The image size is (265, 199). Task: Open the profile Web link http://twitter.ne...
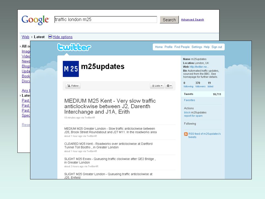pos(199,67)
